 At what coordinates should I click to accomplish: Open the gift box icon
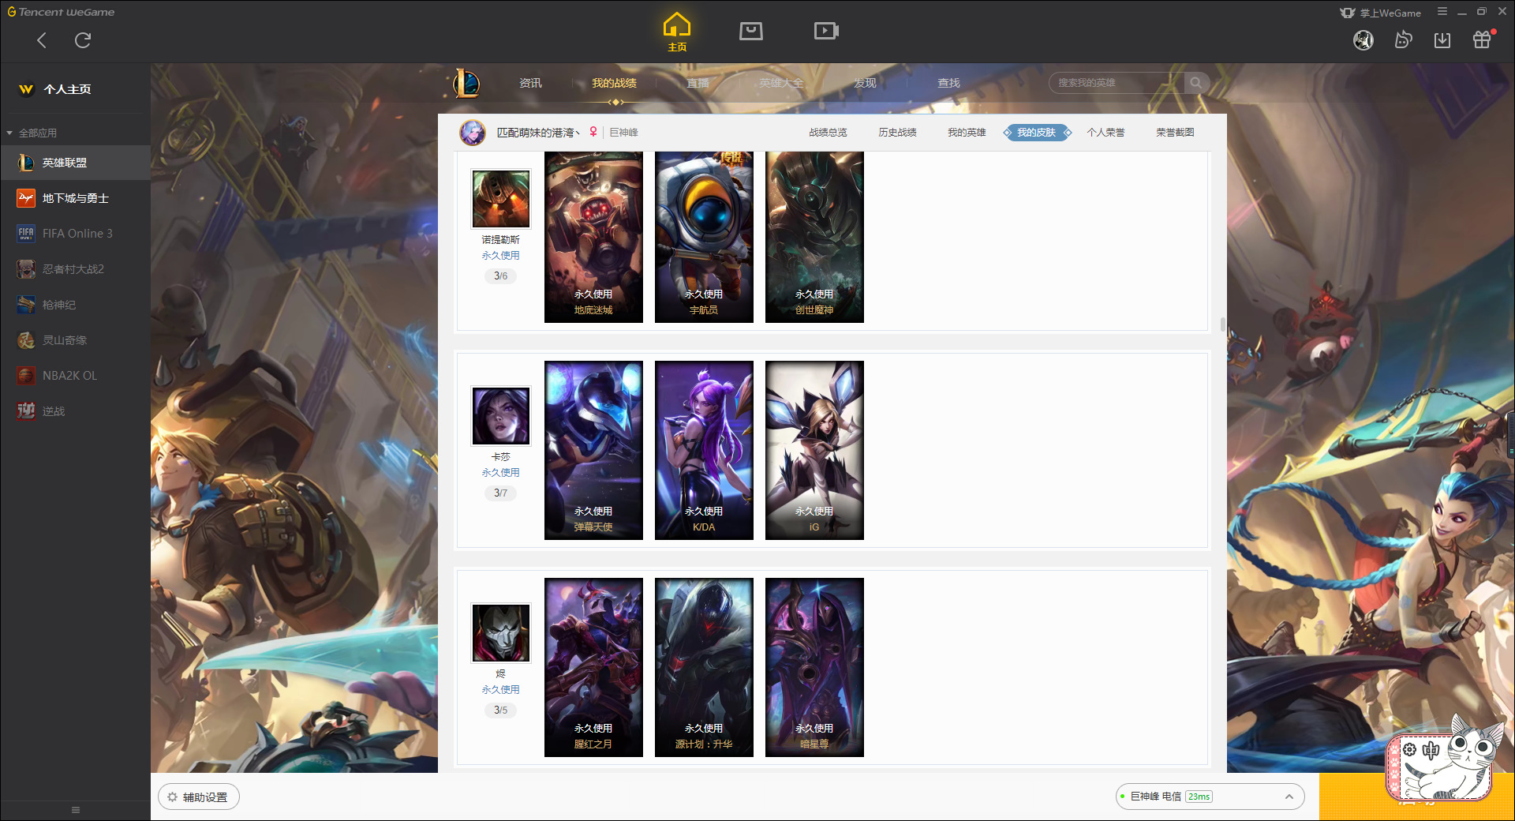click(1483, 39)
